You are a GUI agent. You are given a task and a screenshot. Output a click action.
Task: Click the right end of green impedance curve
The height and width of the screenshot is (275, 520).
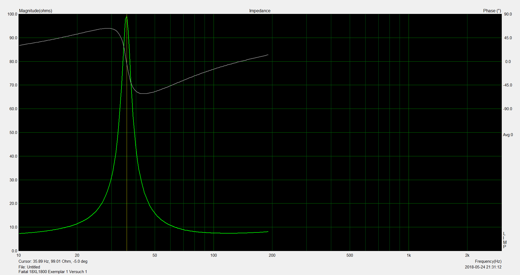pos(268,232)
